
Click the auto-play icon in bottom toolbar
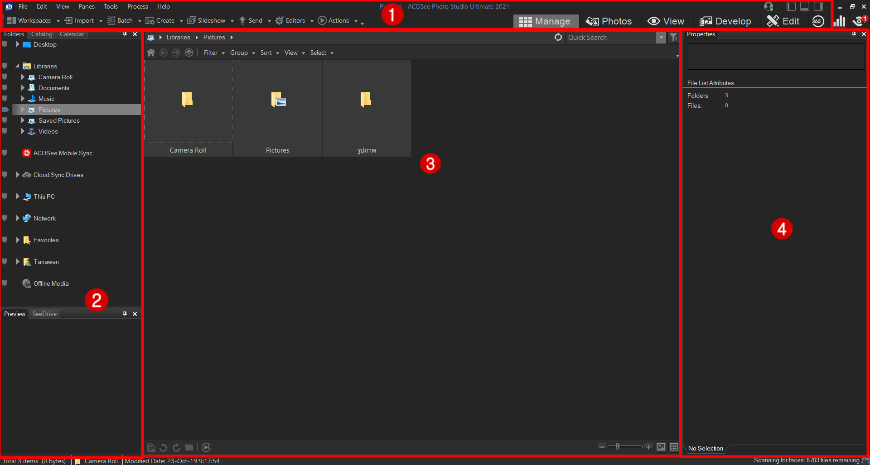(206, 447)
